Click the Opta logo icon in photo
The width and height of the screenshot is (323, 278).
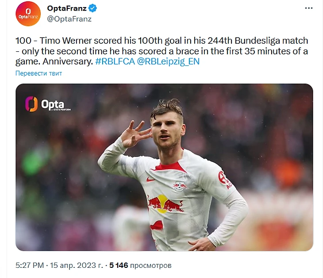point(32,104)
